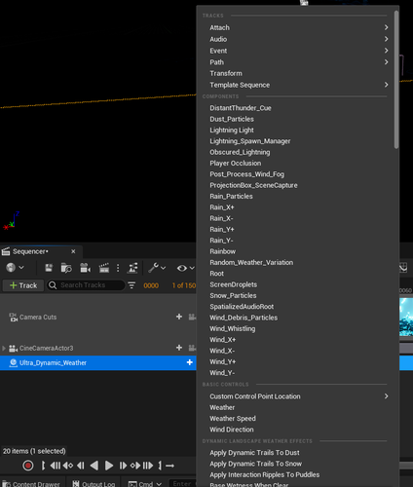Click the create camera icon
The image size is (413, 487).
pos(86,268)
